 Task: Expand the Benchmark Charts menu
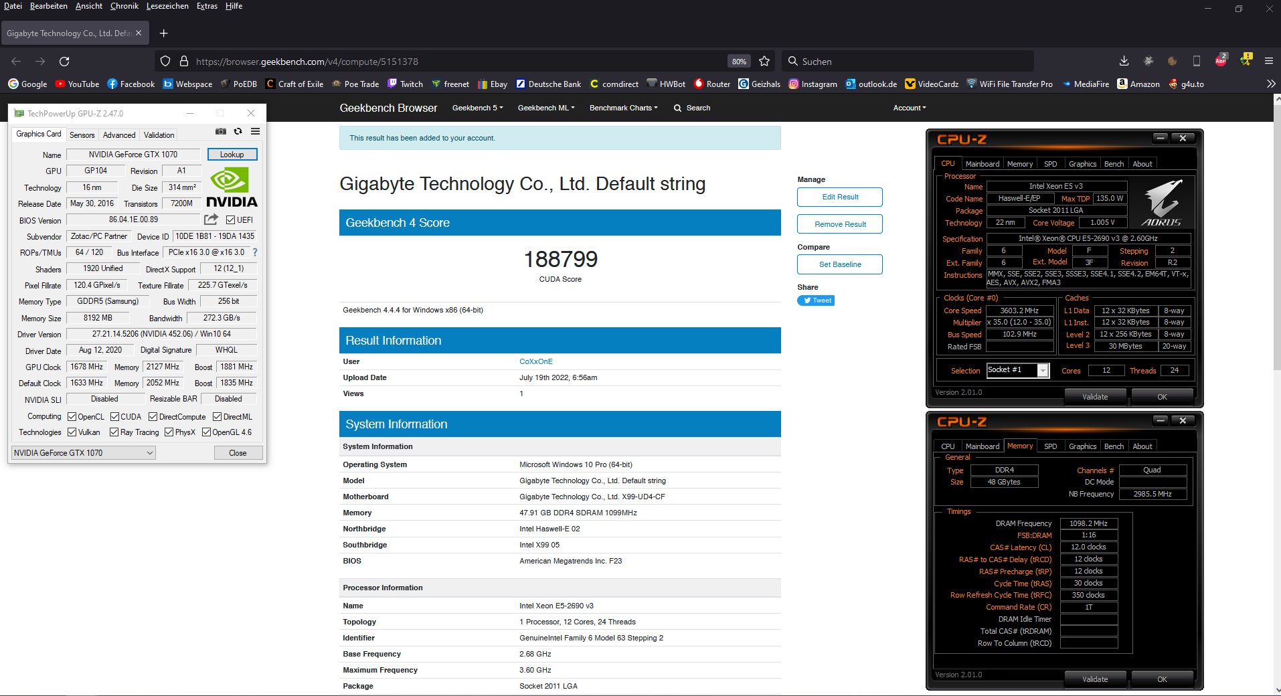[623, 108]
